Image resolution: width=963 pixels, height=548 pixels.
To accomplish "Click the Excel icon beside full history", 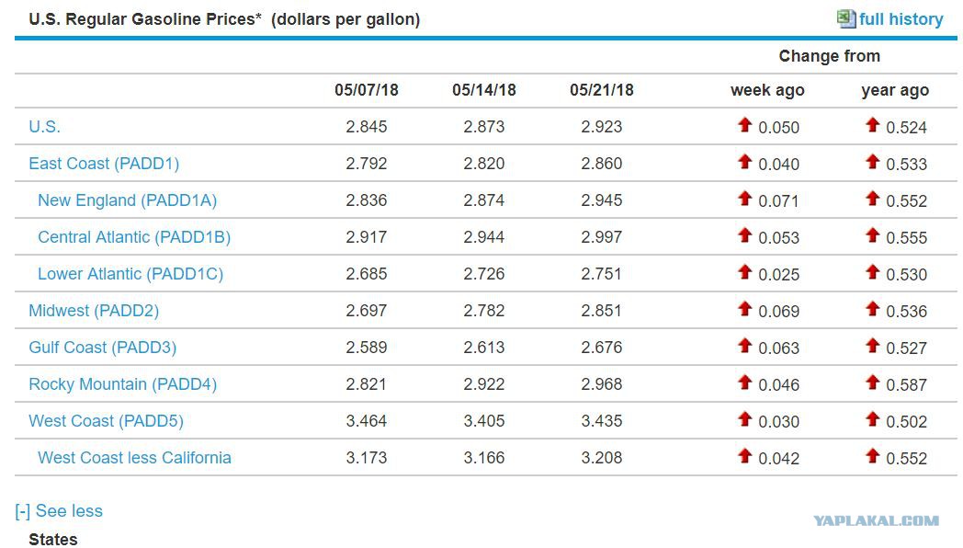I will click(x=845, y=18).
